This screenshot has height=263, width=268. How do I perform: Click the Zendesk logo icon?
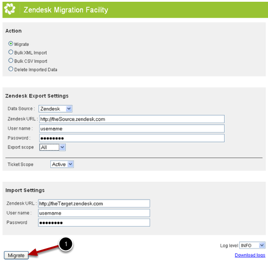coord(9,9)
